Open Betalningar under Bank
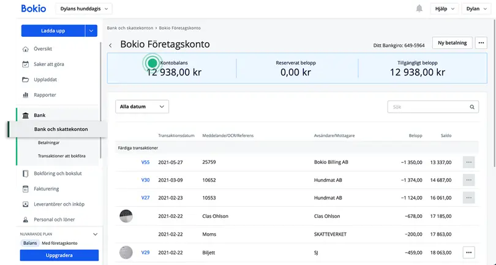Image resolution: width=496 pixels, height=265 pixels. coord(49,143)
